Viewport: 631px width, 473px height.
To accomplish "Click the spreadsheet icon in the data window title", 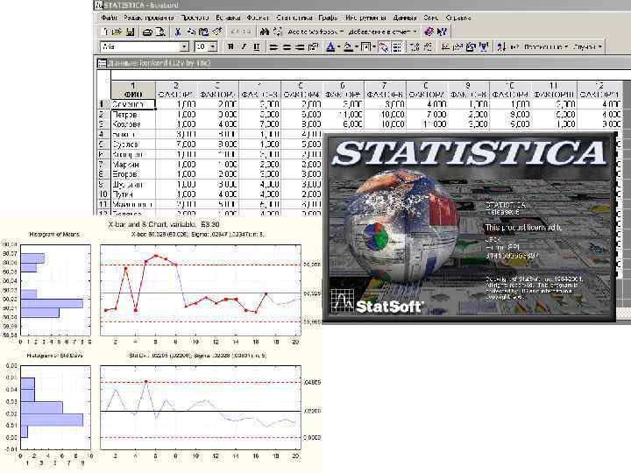I will (103, 63).
